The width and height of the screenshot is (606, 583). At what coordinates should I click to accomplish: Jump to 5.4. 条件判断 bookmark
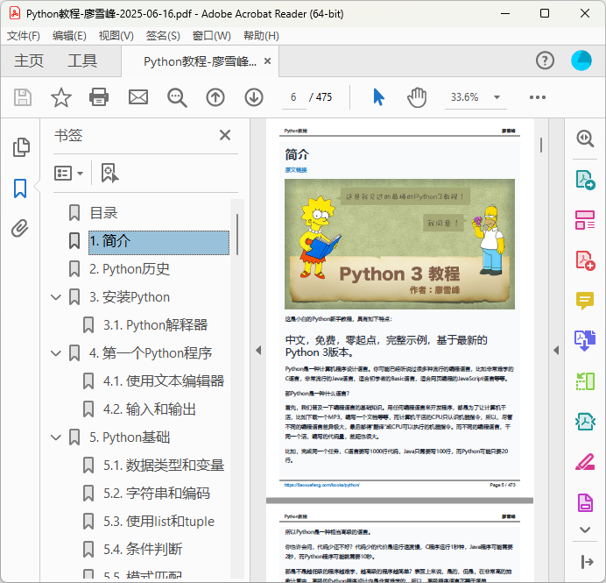143,550
